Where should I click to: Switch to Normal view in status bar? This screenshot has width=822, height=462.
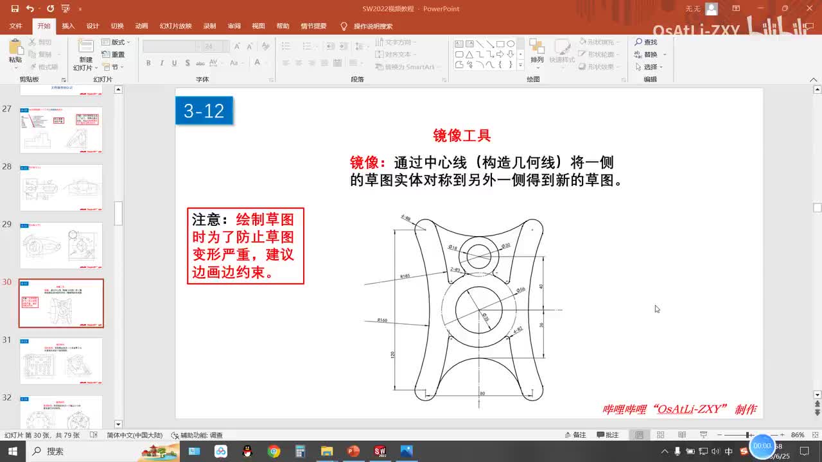[x=640, y=435]
